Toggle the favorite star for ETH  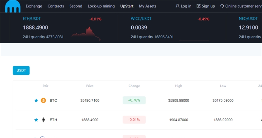(x=36, y=120)
